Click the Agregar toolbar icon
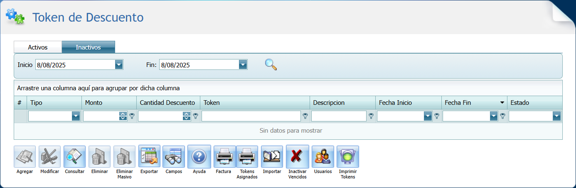 tap(25, 156)
